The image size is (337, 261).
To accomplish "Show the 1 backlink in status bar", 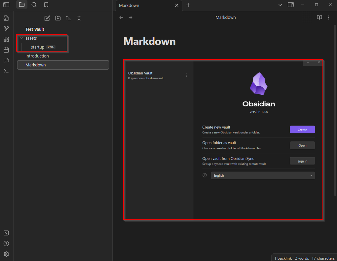I will point(283,258).
